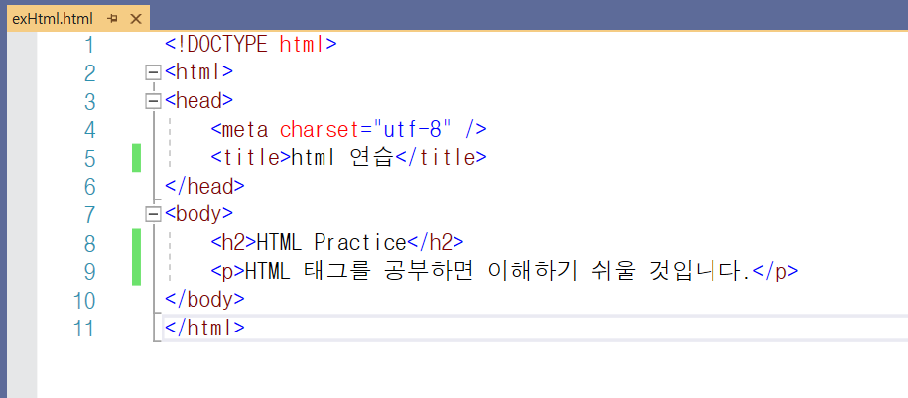Image resolution: width=908 pixels, height=398 pixels.
Task: Click the "utf-8" attribute value
Action: 412,129
